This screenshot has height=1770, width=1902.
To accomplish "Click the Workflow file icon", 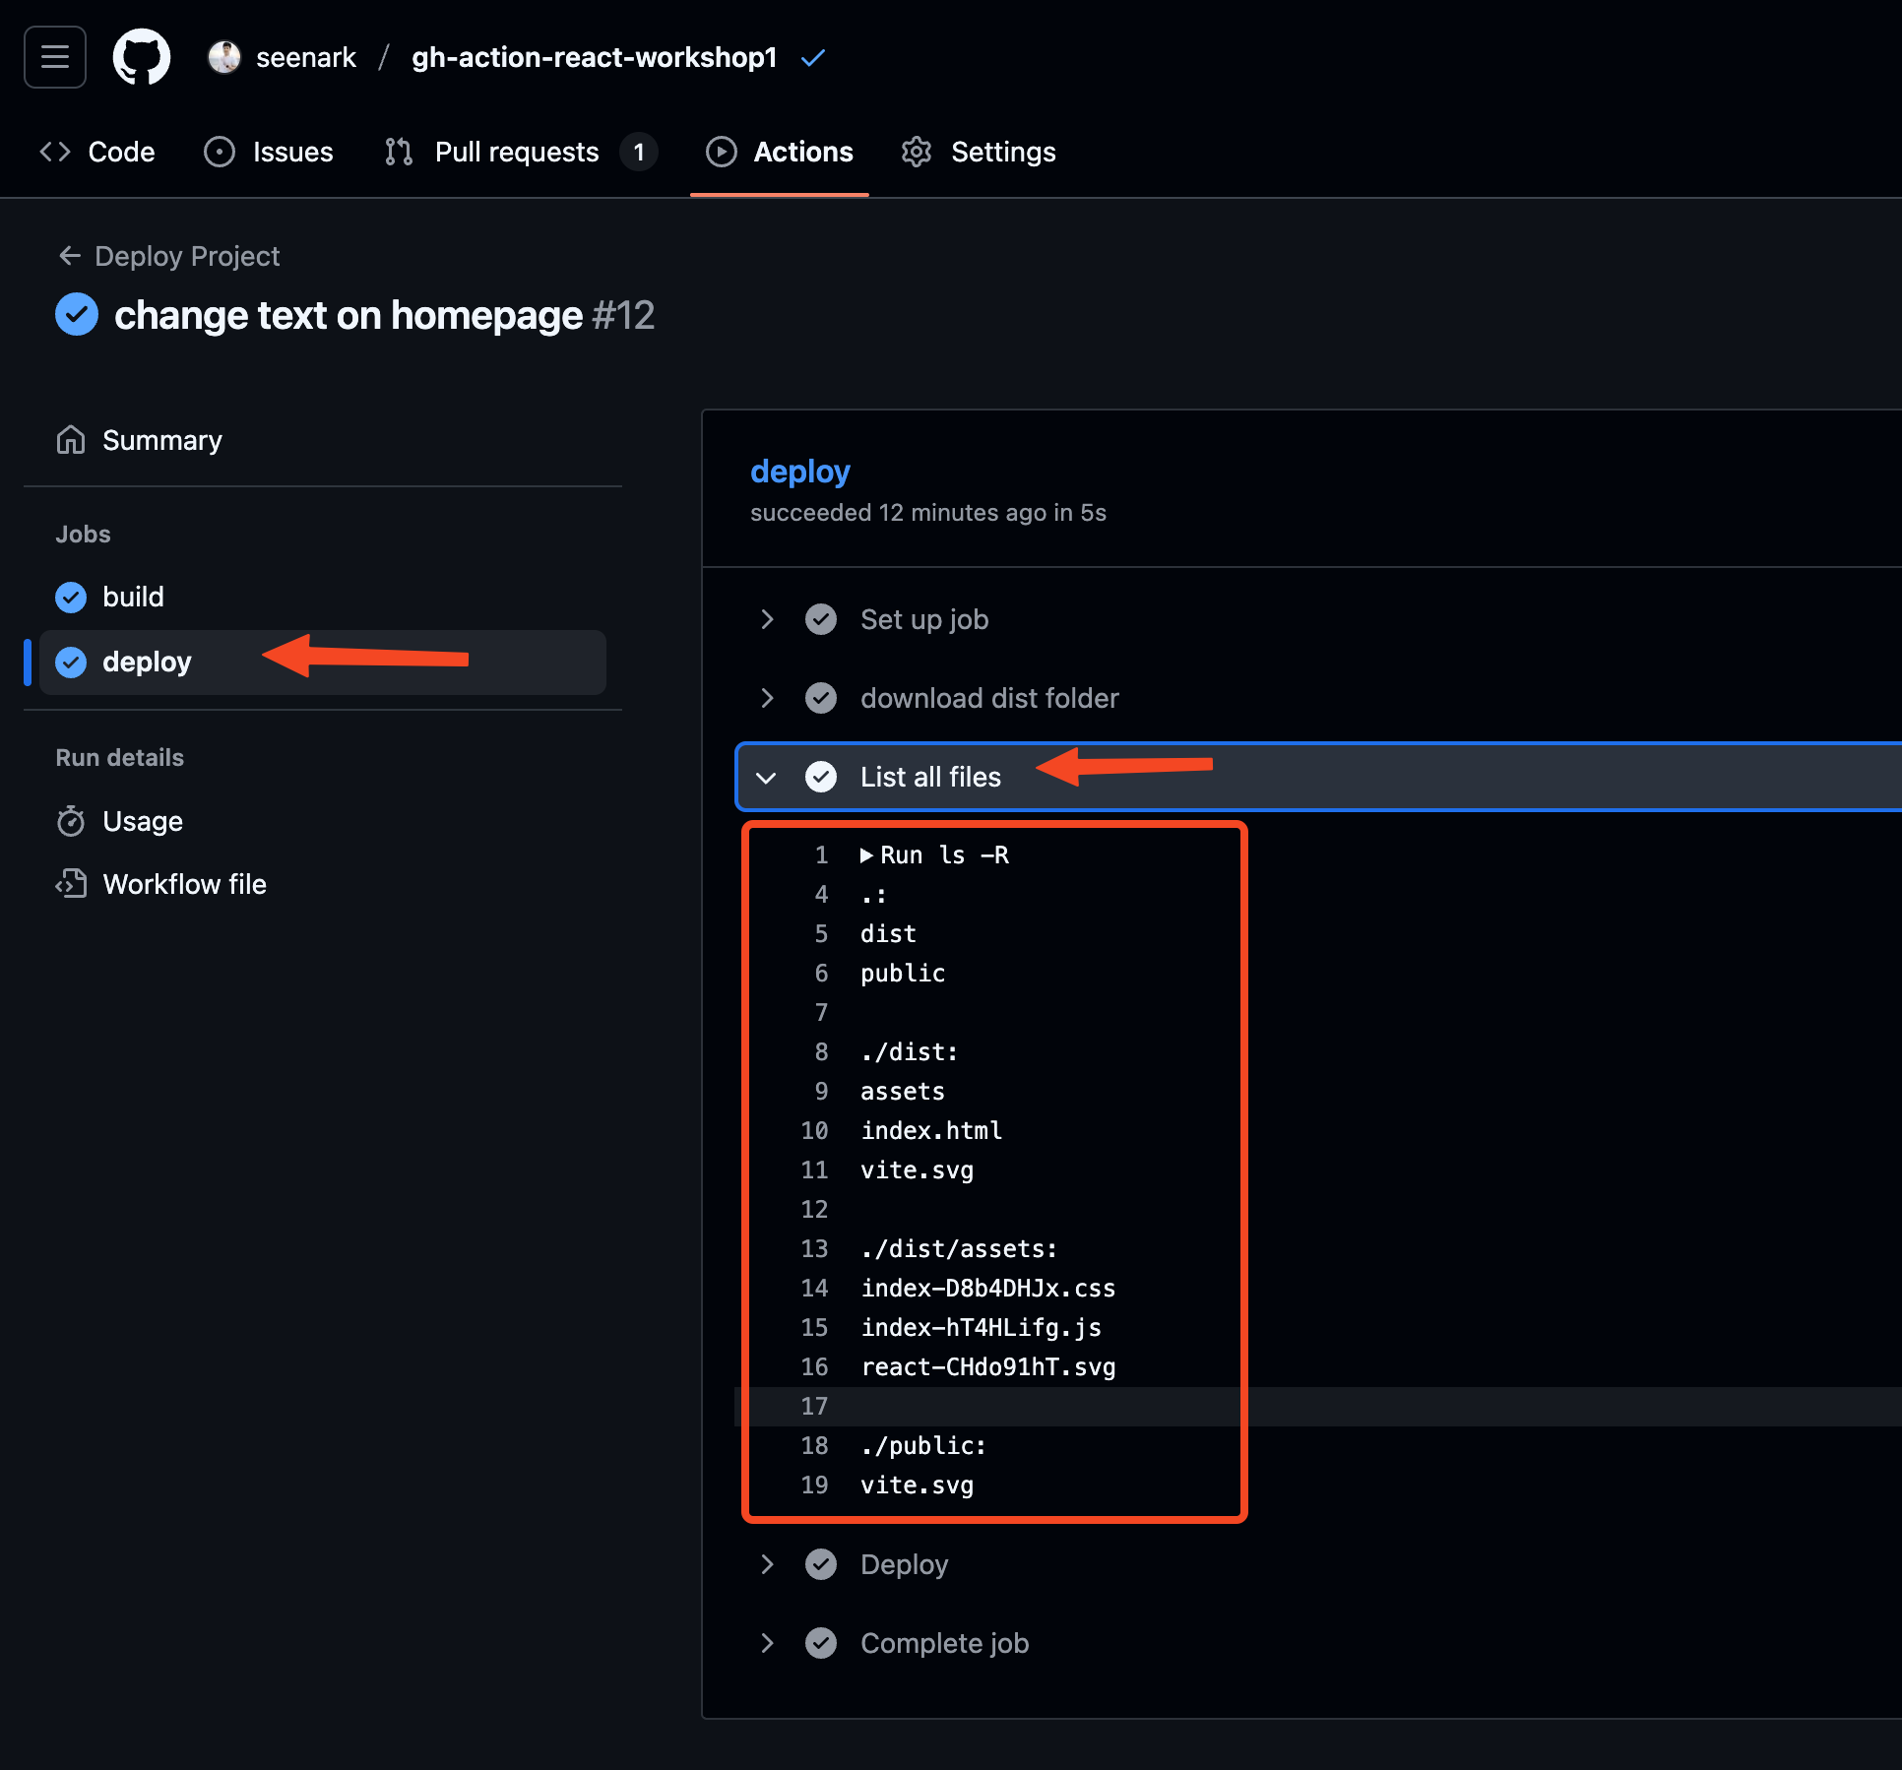I will (x=71, y=884).
